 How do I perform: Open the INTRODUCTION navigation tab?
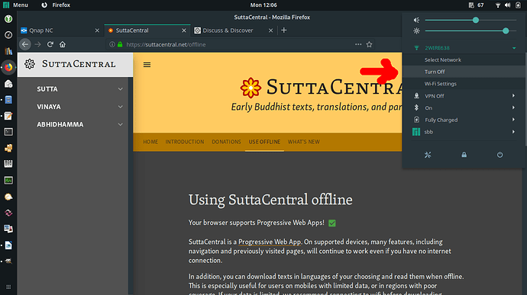click(x=185, y=142)
